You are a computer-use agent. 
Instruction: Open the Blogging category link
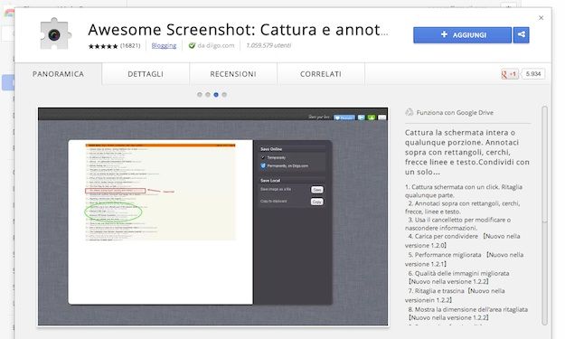(164, 45)
